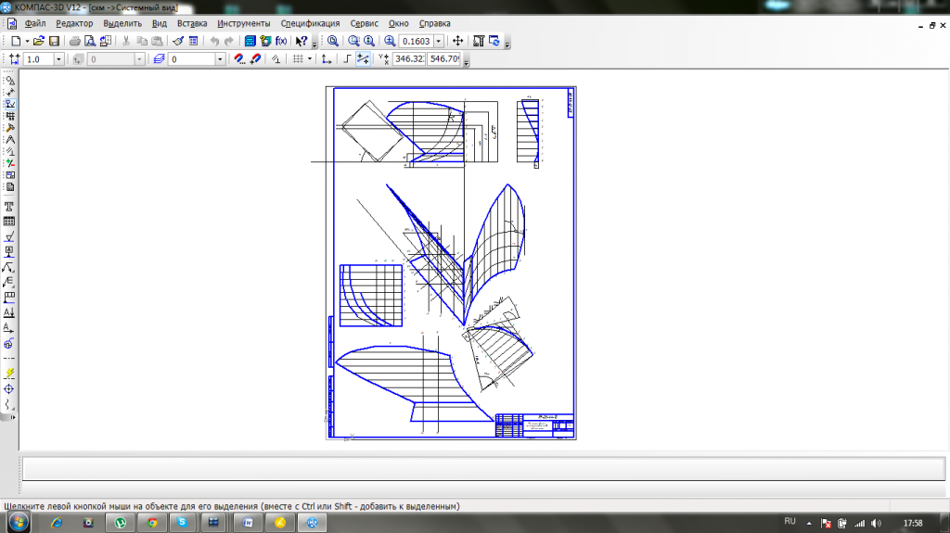Open the Справка menu
This screenshot has width=950, height=533.
pos(434,23)
